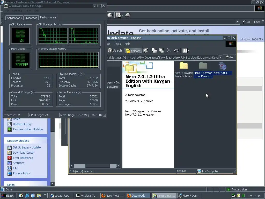Open Error Reference link
This screenshot has width=265, height=199.
coord(23,158)
